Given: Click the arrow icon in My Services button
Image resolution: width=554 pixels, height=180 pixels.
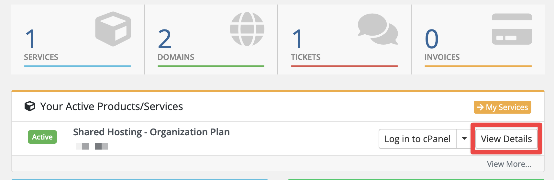Looking at the screenshot, I should (x=480, y=107).
